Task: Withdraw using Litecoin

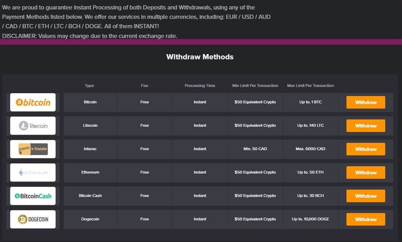Action: click(x=365, y=125)
